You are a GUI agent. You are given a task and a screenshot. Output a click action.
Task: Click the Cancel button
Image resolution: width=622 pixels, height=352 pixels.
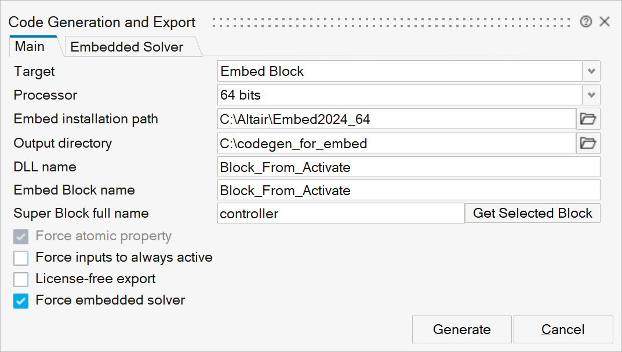(x=563, y=330)
